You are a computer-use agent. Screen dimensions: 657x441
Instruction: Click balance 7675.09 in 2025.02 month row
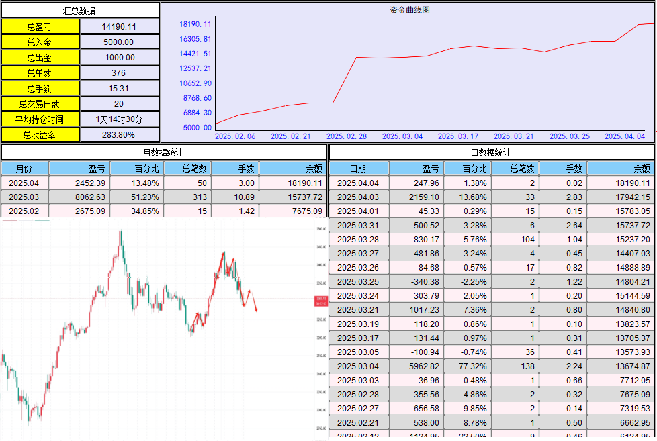pos(293,211)
